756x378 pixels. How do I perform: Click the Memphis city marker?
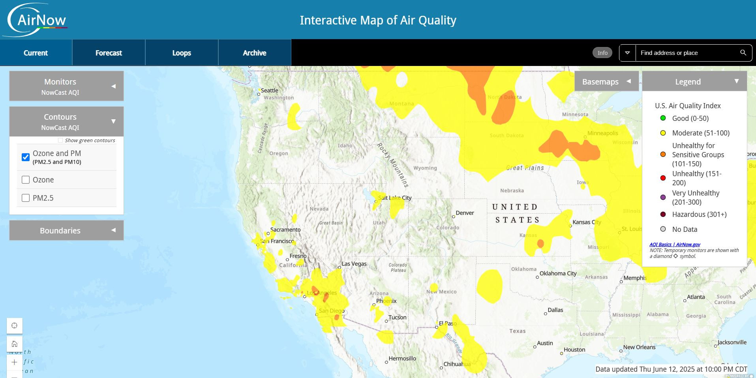621,282
